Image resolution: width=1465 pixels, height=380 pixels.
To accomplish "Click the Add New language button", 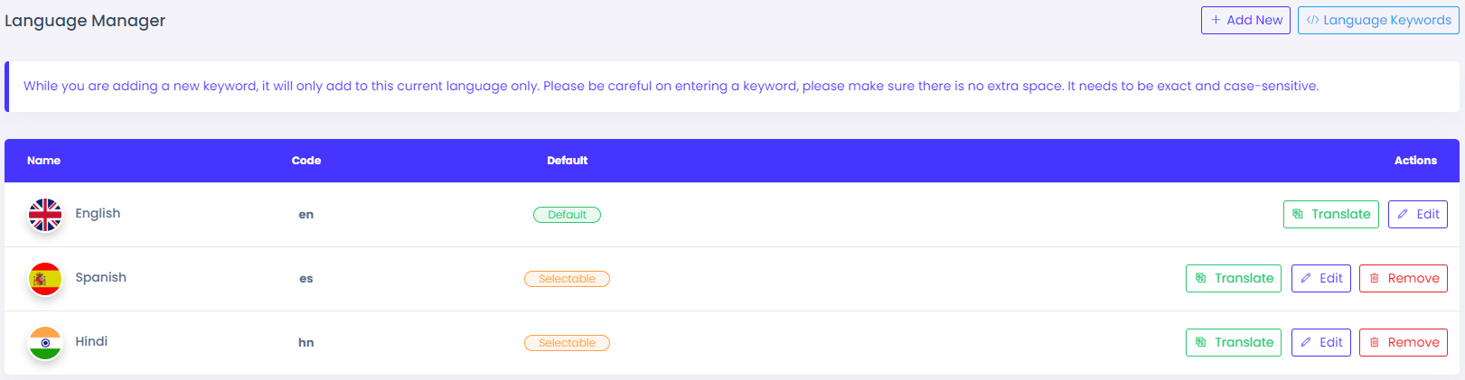I will pos(1245,20).
